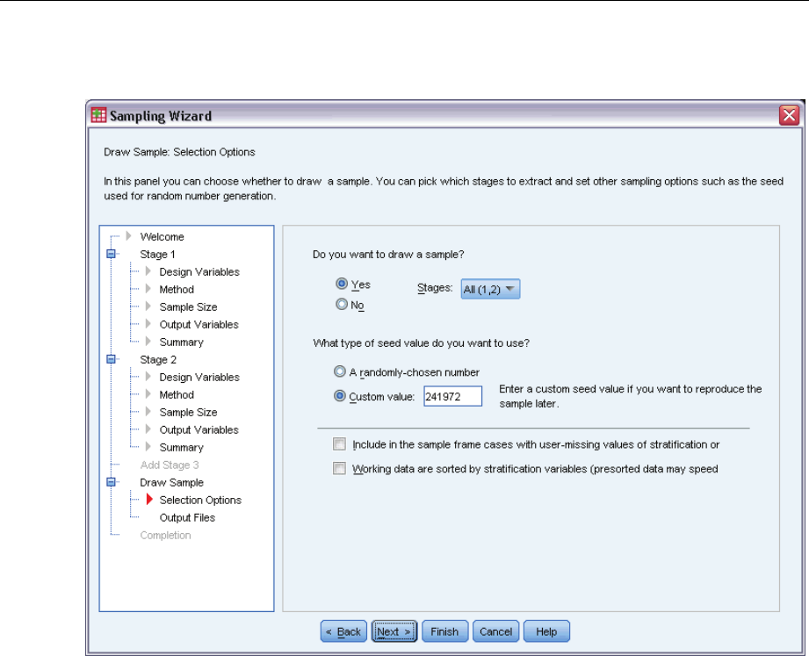The width and height of the screenshot is (809, 656).
Task: Click the 'Draw Sample: Selection Options' heading
Action: coord(179,152)
